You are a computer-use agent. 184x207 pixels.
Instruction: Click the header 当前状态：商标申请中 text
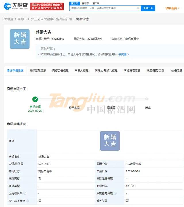pos(125,39)
